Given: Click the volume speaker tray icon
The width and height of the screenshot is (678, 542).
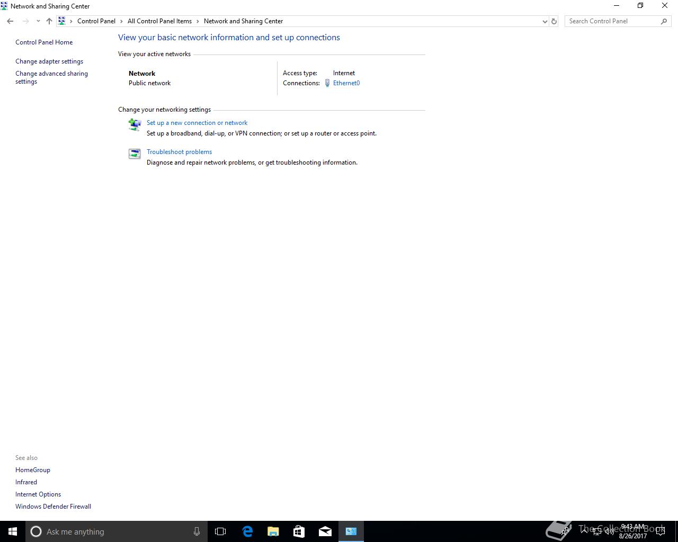Looking at the screenshot, I should coord(610,532).
